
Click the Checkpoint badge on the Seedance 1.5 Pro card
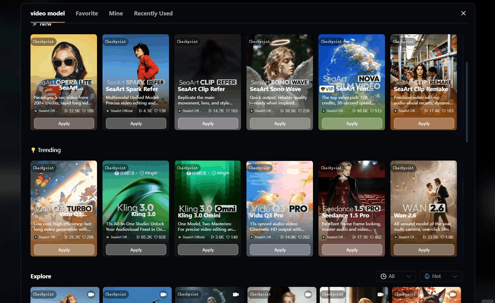(331, 168)
